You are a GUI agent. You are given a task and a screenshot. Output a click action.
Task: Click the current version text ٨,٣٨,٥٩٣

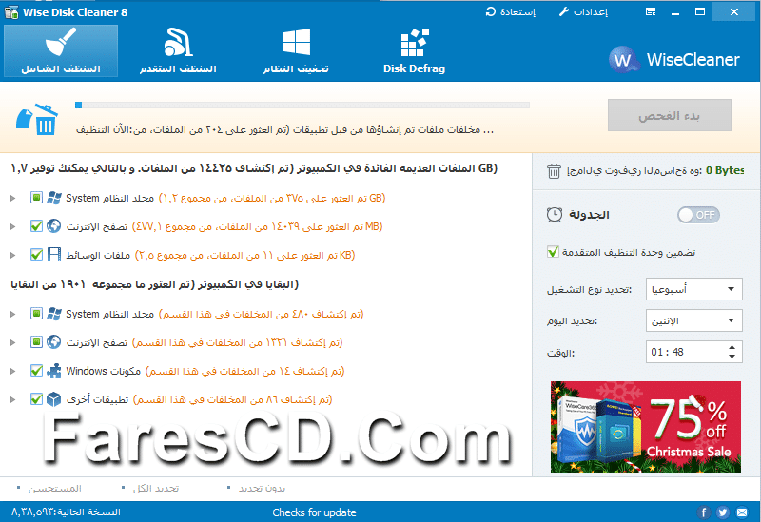66,512
